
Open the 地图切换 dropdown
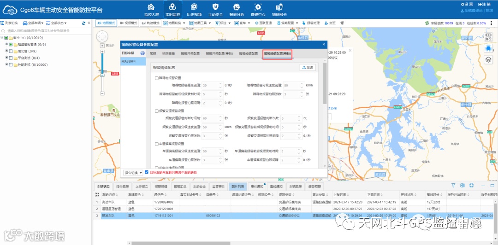(x=174, y=23)
